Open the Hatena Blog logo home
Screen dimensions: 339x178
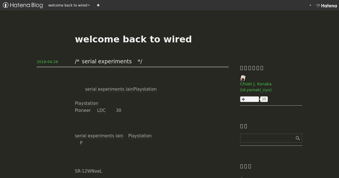(x=23, y=5)
